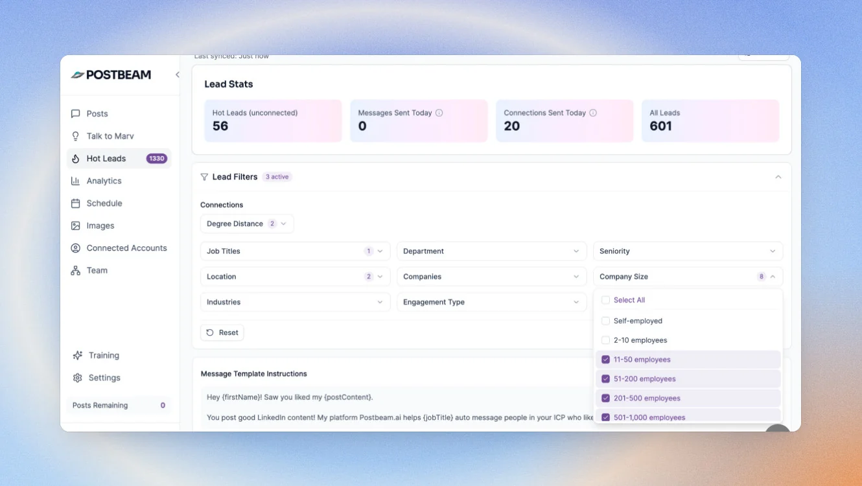Open the Engagement Type dropdown
The height and width of the screenshot is (486, 862).
click(492, 302)
